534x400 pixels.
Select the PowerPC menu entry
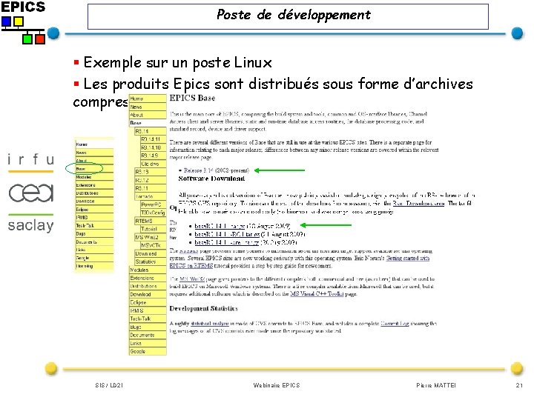point(154,204)
